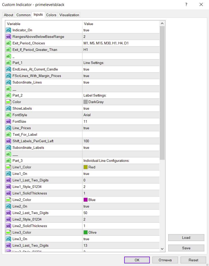Viewport: 209px width, 266px height.
Task: Toggle the Line1_On true value
Action: (86, 174)
